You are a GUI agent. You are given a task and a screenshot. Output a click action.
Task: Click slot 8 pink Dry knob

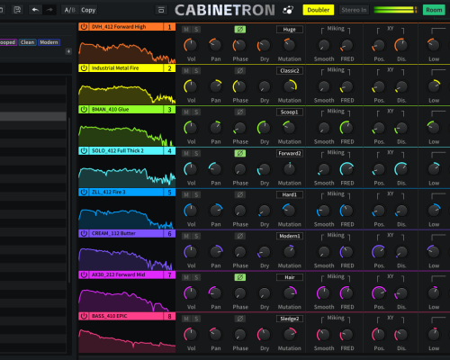(x=264, y=335)
